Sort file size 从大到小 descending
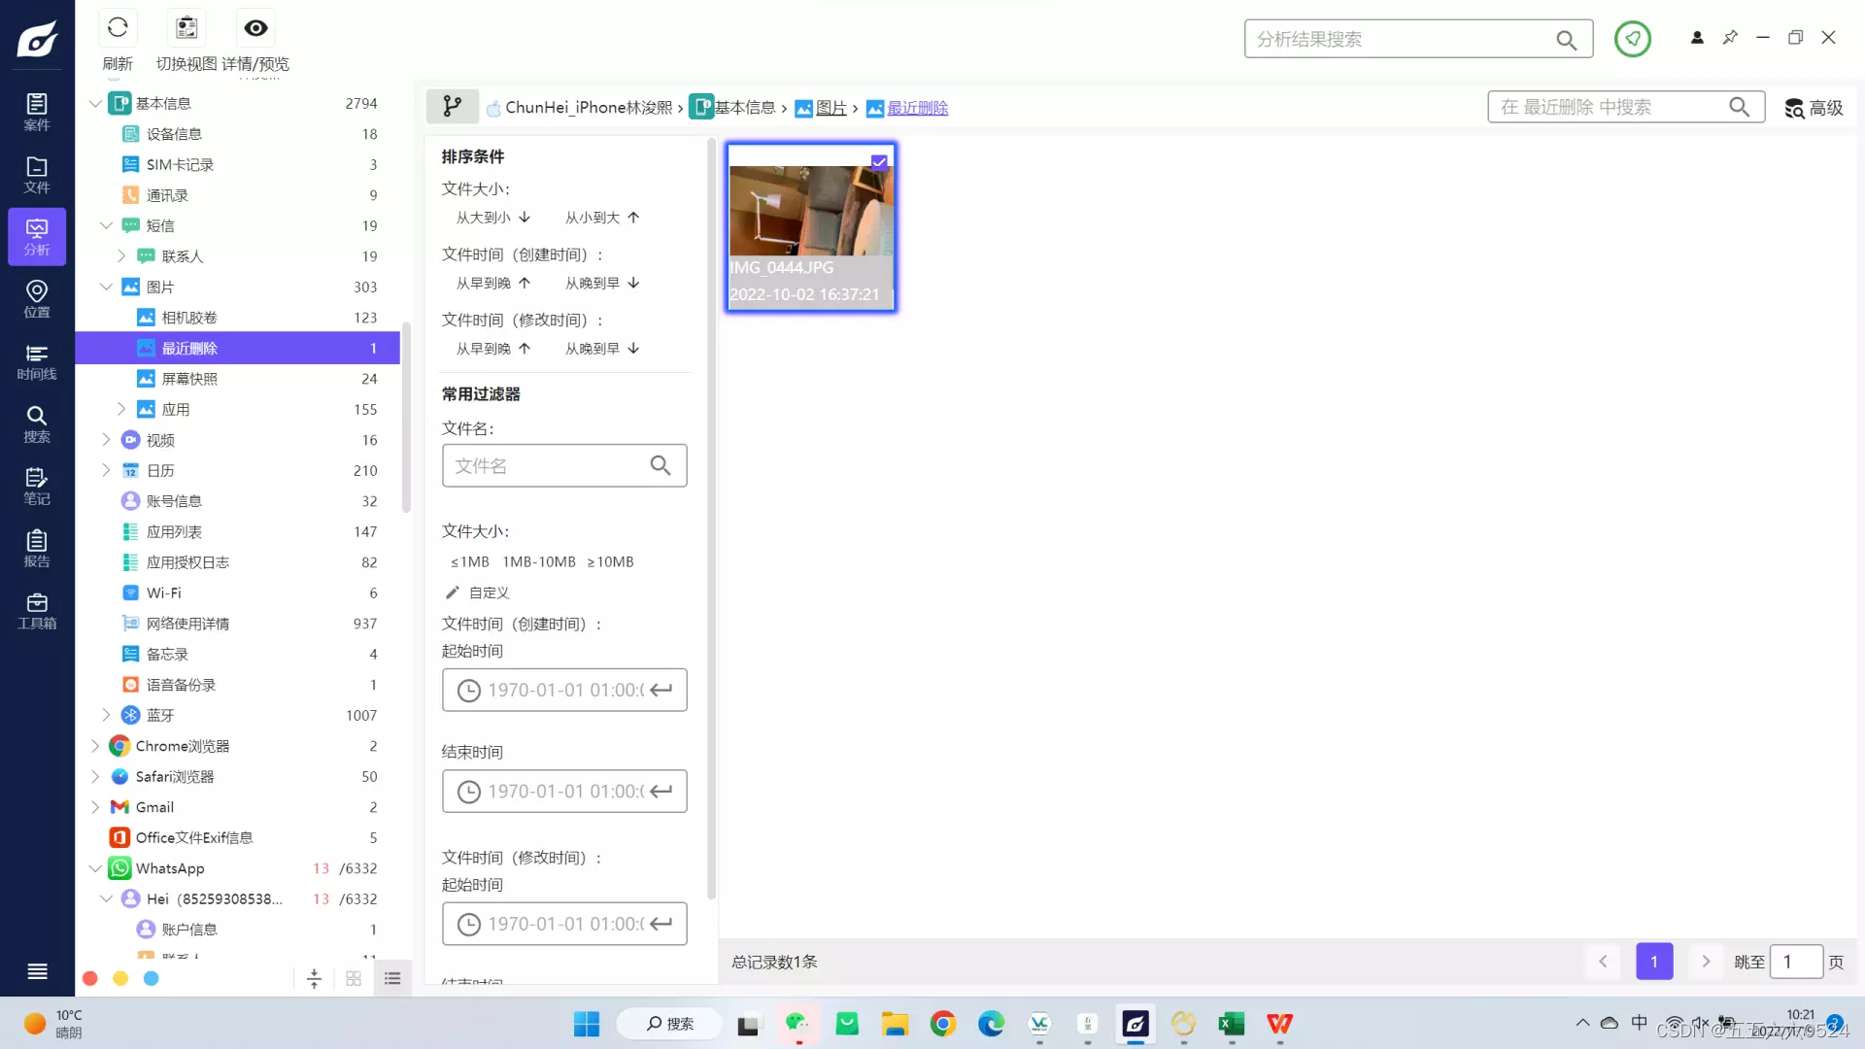This screenshot has width=1865, height=1049. pyautogui.click(x=493, y=218)
